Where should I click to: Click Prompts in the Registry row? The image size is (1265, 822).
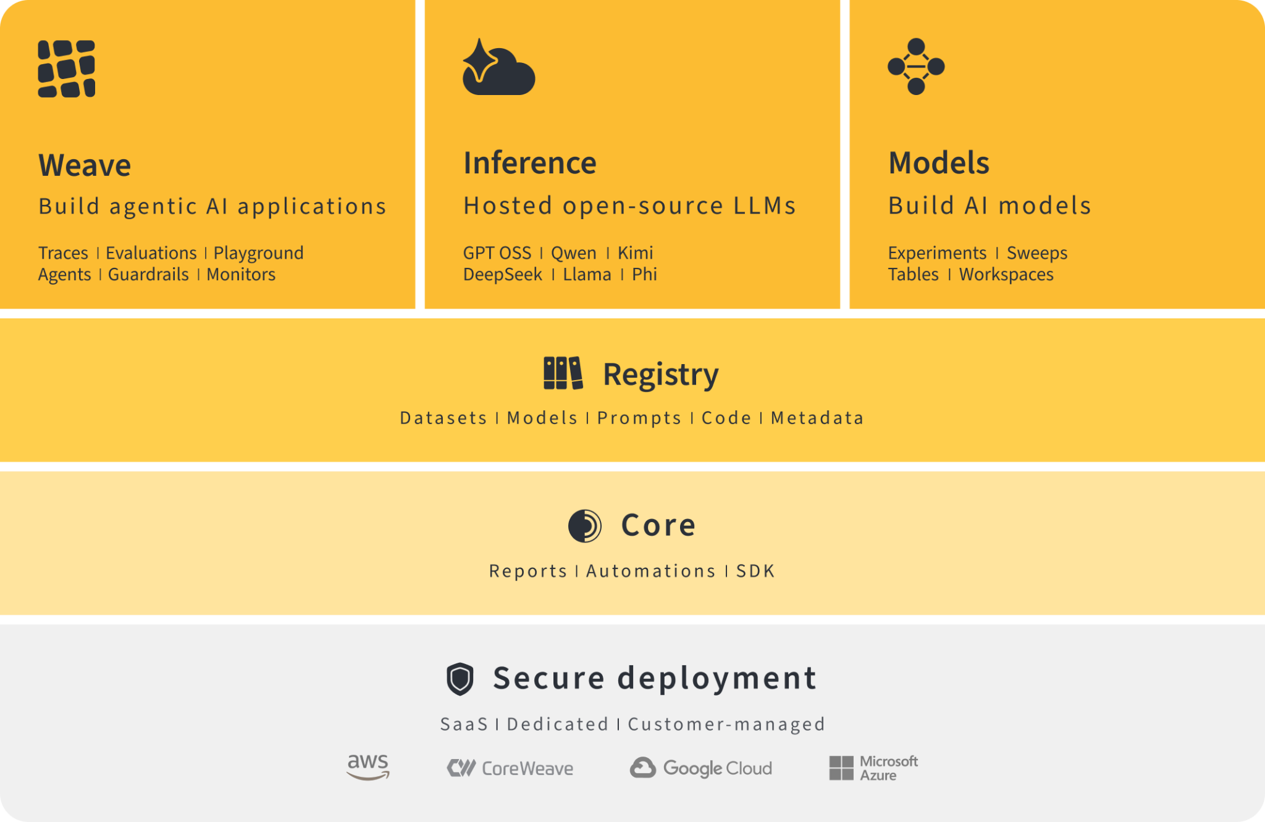click(639, 418)
